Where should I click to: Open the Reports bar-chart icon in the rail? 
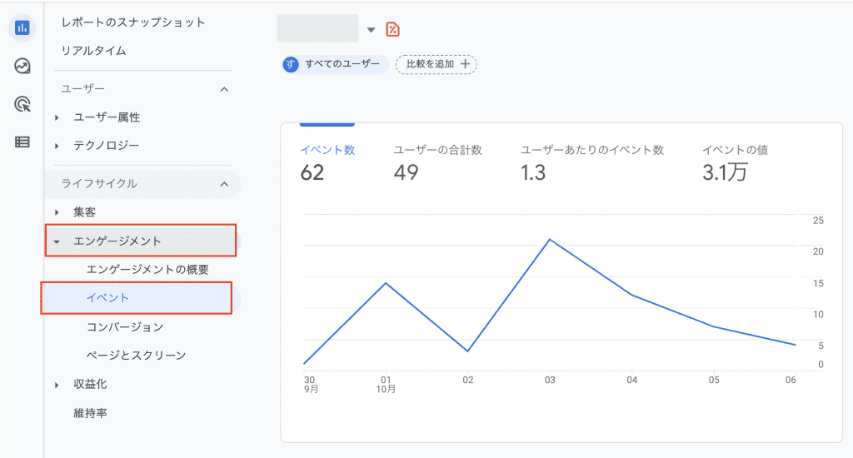pos(22,27)
